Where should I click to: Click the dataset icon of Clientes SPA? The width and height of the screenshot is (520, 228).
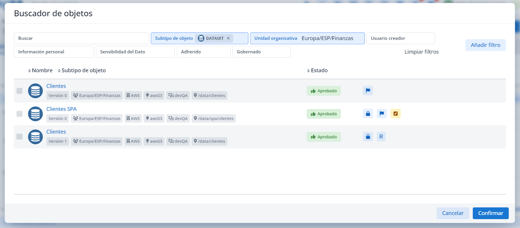click(x=35, y=114)
